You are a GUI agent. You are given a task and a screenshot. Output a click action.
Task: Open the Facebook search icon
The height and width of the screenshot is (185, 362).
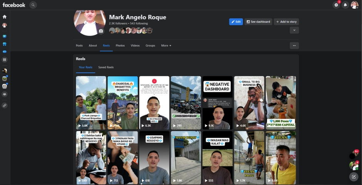click(x=33, y=5)
